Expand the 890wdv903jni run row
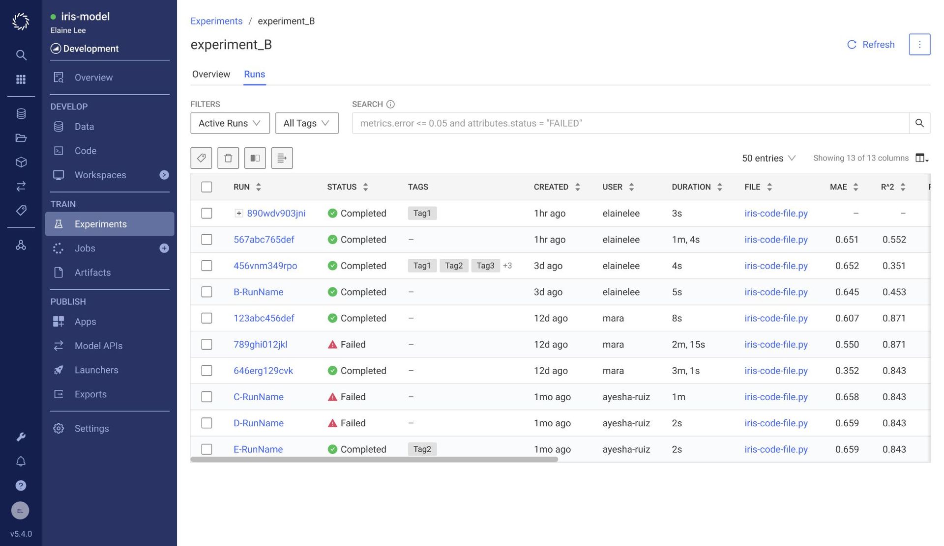The image size is (944, 546). pyautogui.click(x=238, y=213)
